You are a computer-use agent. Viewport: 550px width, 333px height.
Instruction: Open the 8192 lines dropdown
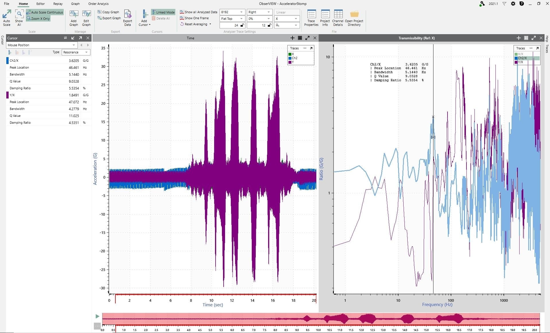(232, 12)
